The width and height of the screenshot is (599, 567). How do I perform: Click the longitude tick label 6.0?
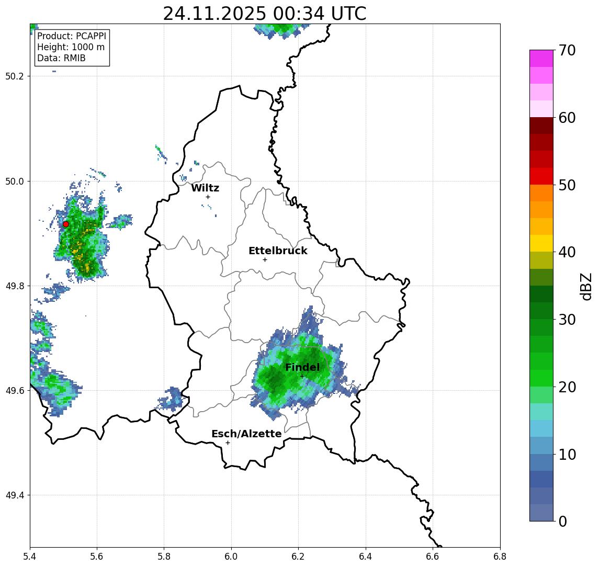coord(231,557)
